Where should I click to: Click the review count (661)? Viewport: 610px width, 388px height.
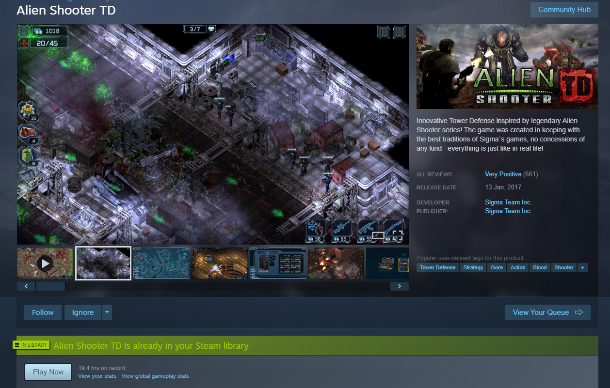530,174
